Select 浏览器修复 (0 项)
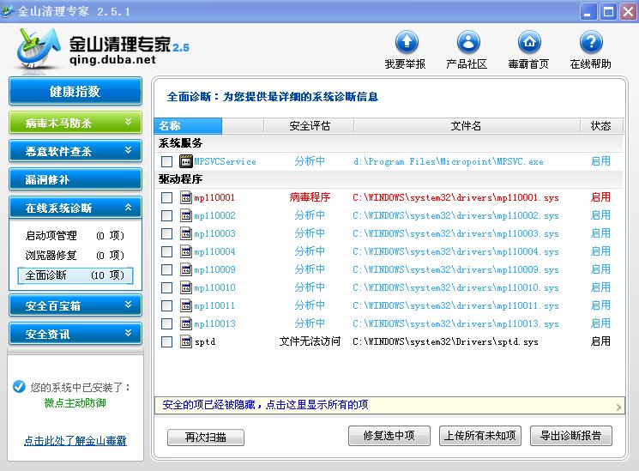 [75, 255]
